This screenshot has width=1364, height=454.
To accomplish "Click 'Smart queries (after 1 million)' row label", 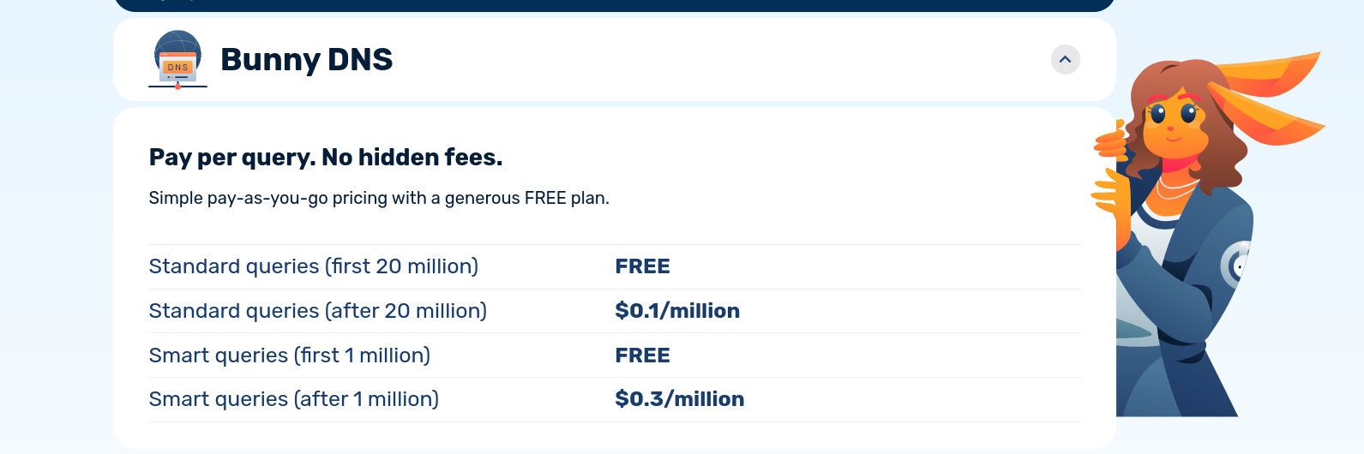I will [294, 399].
